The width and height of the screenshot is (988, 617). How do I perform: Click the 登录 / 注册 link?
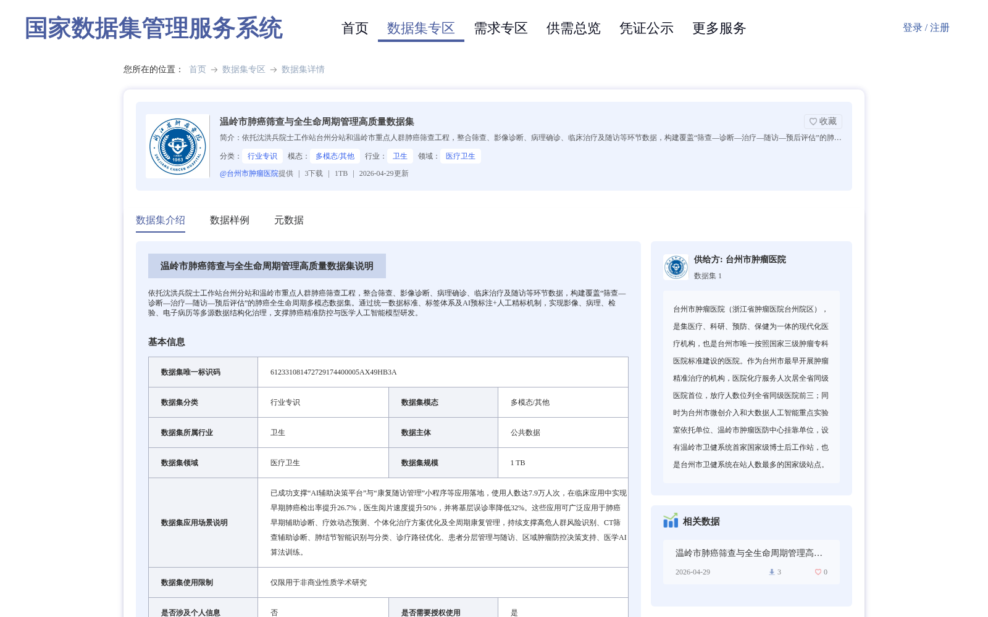tap(926, 28)
